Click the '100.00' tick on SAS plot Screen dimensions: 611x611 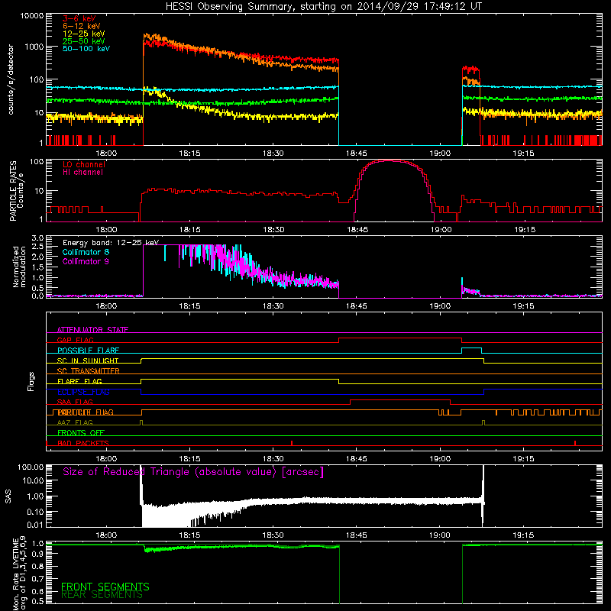point(31,467)
